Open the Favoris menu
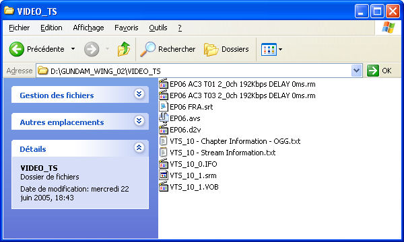Screen dimensions: 404x242 (x=127, y=28)
